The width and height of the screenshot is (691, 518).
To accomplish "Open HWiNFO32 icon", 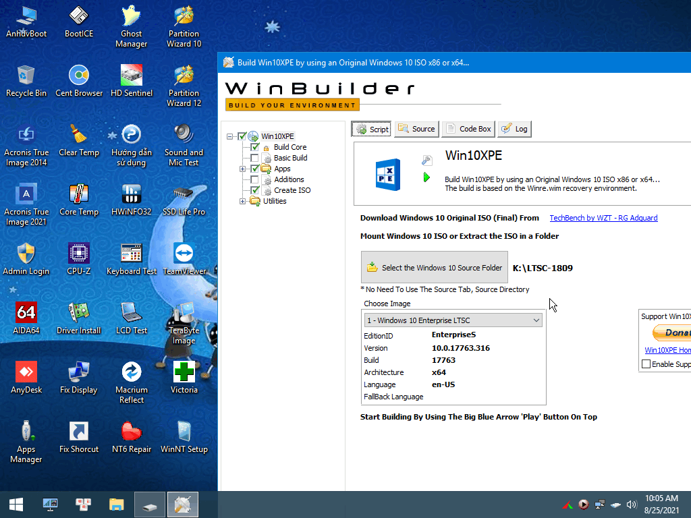I will 132,200.
